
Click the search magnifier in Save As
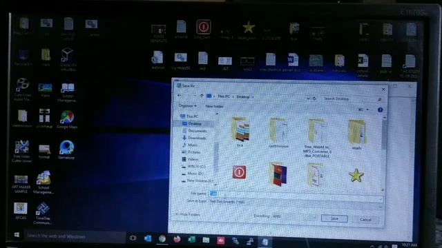[x=379, y=99]
